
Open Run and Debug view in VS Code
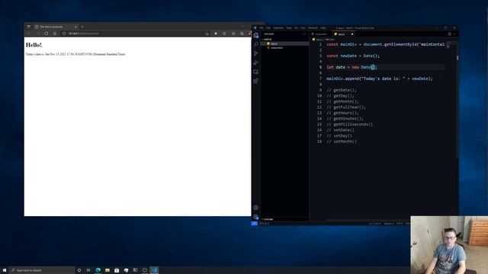tap(256, 62)
